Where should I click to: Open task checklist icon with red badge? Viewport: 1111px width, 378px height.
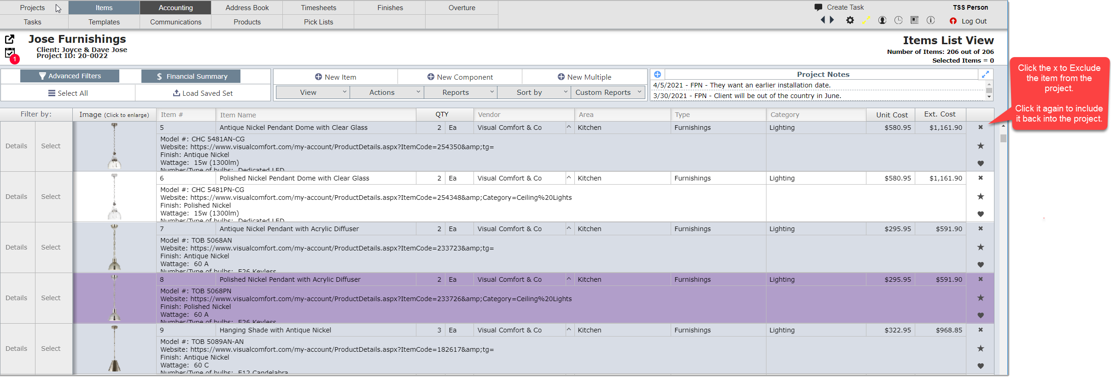11,55
